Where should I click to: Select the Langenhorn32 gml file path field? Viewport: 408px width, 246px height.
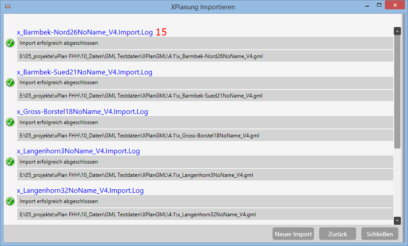coord(205,214)
